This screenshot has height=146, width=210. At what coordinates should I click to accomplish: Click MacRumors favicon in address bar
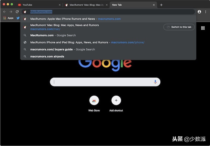tap(25, 12)
